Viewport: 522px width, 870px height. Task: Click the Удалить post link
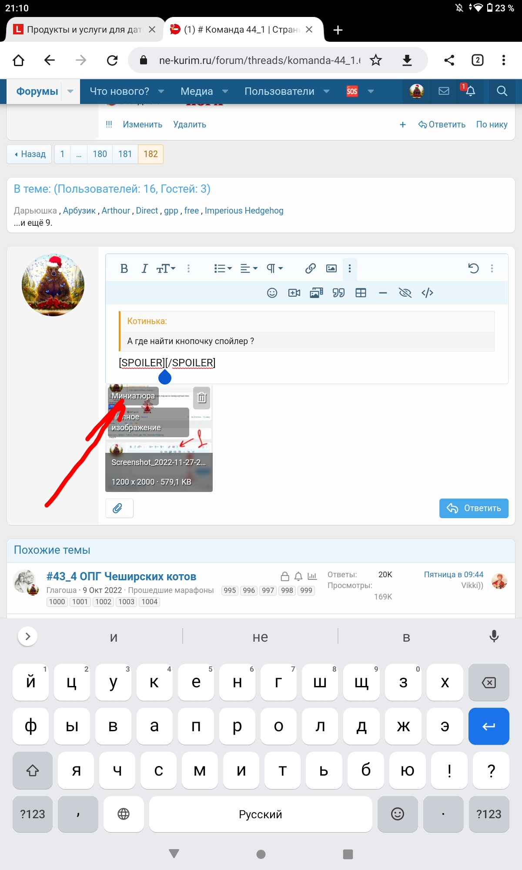(x=190, y=124)
